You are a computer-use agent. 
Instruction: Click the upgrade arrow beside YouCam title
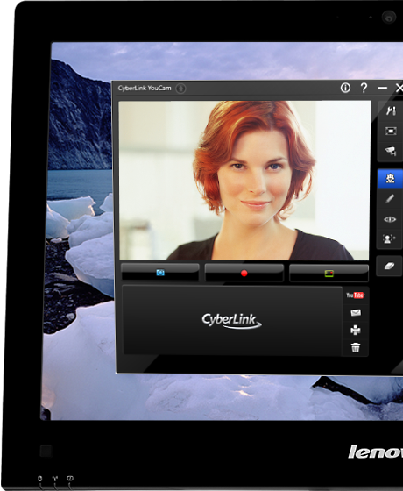point(180,89)
